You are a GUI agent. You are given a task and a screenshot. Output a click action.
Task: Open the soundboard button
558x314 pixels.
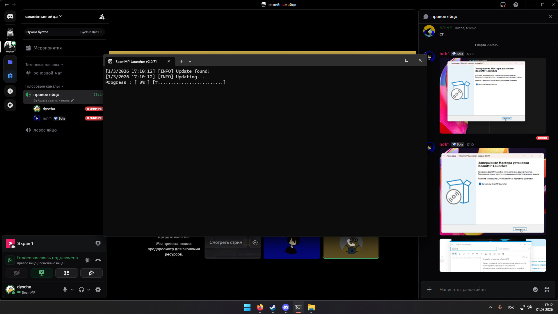(91, 273)
